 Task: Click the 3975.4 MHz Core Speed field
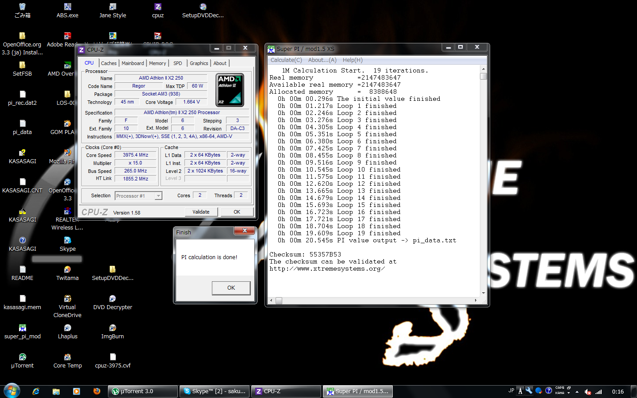pyautogui.click(x=136, y=155)
